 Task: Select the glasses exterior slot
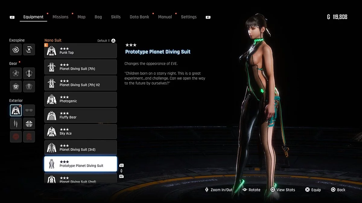pyautogui.click(x=29, y=110)
